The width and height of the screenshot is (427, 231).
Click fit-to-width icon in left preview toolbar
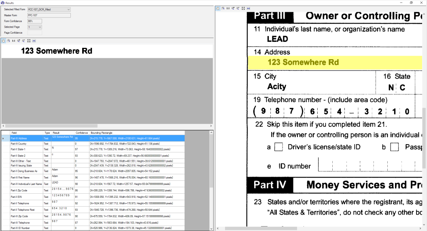34,41
